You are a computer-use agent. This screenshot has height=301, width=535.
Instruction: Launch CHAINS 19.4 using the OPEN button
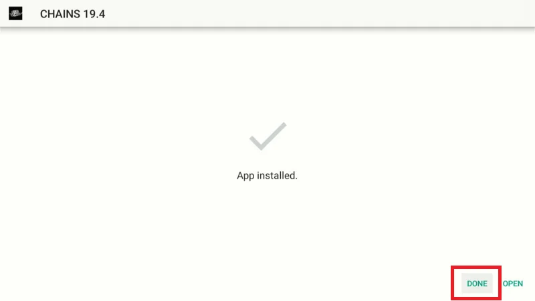pos(512,284)
